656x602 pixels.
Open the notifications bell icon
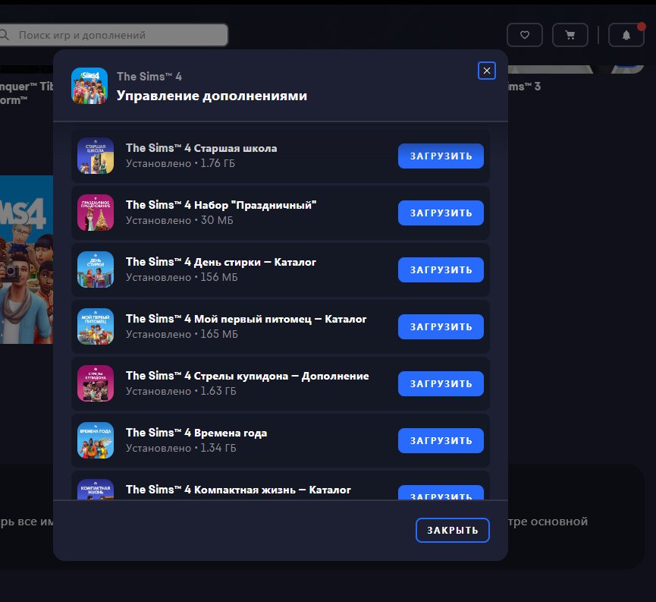click(626, 35)
